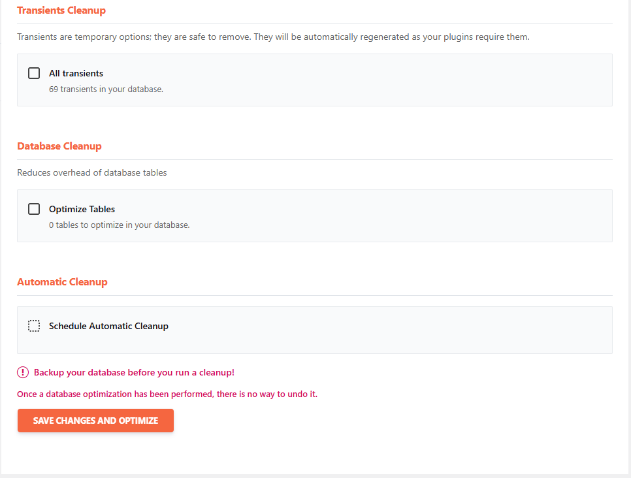Viewport: 631px width, 478px height.
Task: Click the Save Changes and Optimize button
Action: coord(95,421)
